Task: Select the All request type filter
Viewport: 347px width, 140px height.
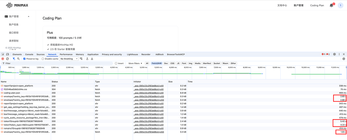Action: [x=147, y=63]
